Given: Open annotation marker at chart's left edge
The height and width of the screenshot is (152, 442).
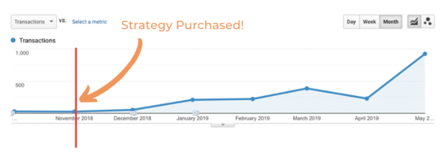Looking at the screenshot, I should (12, 113).
